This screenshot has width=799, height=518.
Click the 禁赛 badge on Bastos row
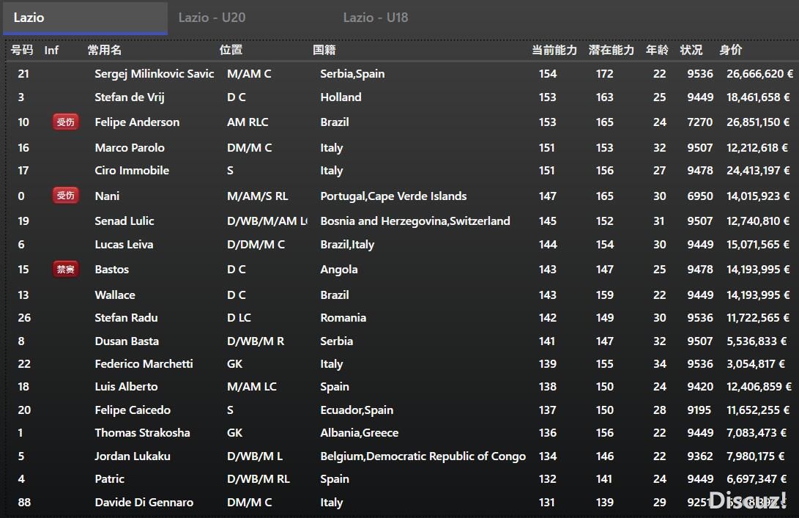[66, 269]
